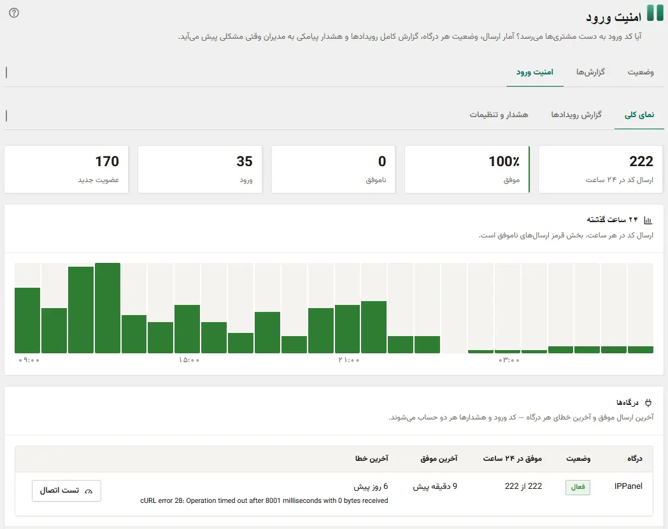Click the فعال status badge

[578, 487]
